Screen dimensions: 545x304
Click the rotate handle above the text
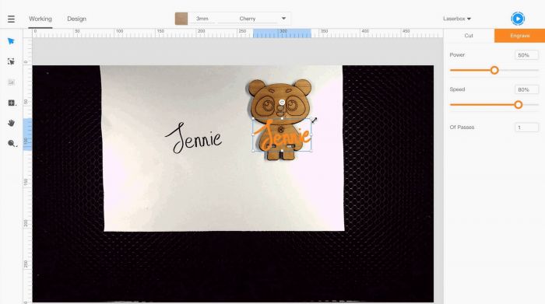282,102
